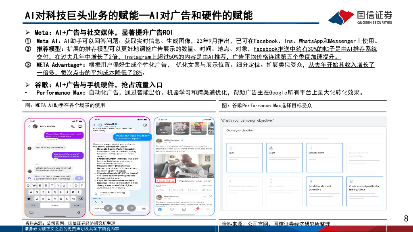
Task: Select the Sales campaign objective card
Action: (244, 158)
